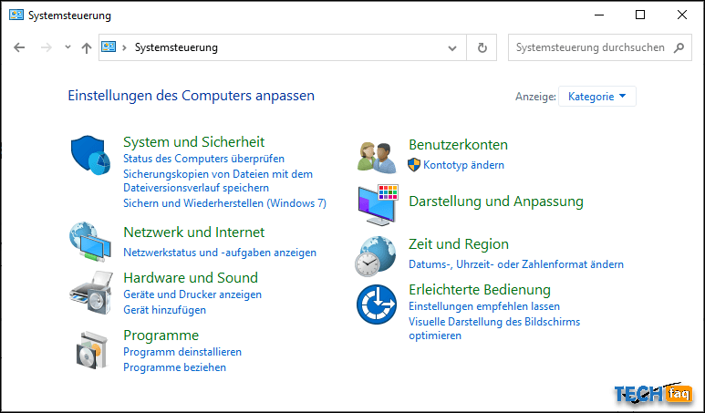Click the Netzwerk und Internet globe icon

(90, 242)
